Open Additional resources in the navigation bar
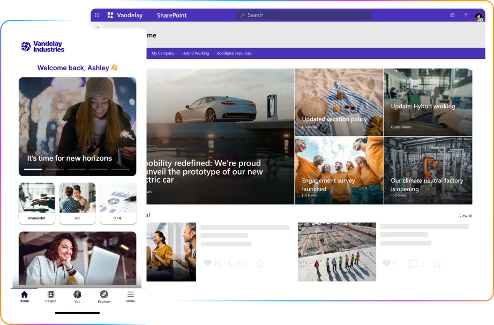Screen dimensions: 494x325 click(x=234, y=53)
